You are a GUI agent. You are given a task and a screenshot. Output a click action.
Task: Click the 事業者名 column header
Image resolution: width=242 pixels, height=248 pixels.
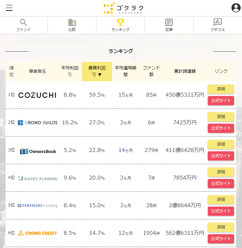(x=38, y=71)
